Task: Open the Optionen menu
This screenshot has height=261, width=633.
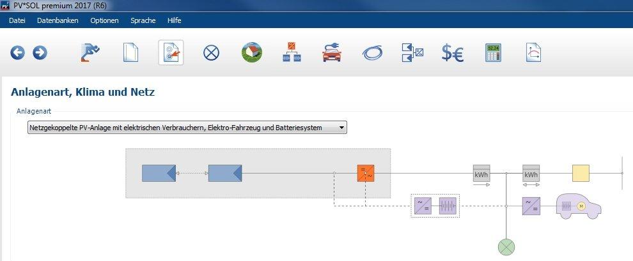Action: pos(105,20)
